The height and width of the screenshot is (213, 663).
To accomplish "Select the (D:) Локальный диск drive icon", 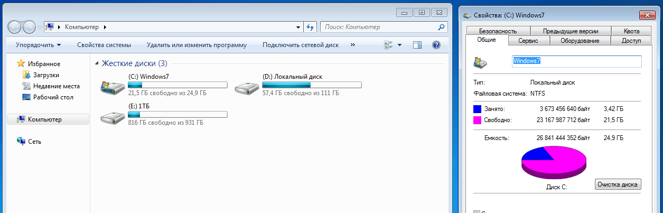I will 246,88.
